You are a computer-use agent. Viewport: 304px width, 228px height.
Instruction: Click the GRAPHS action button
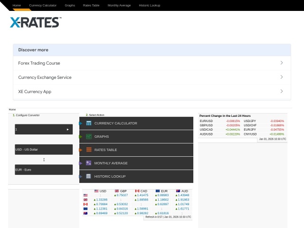136,136
